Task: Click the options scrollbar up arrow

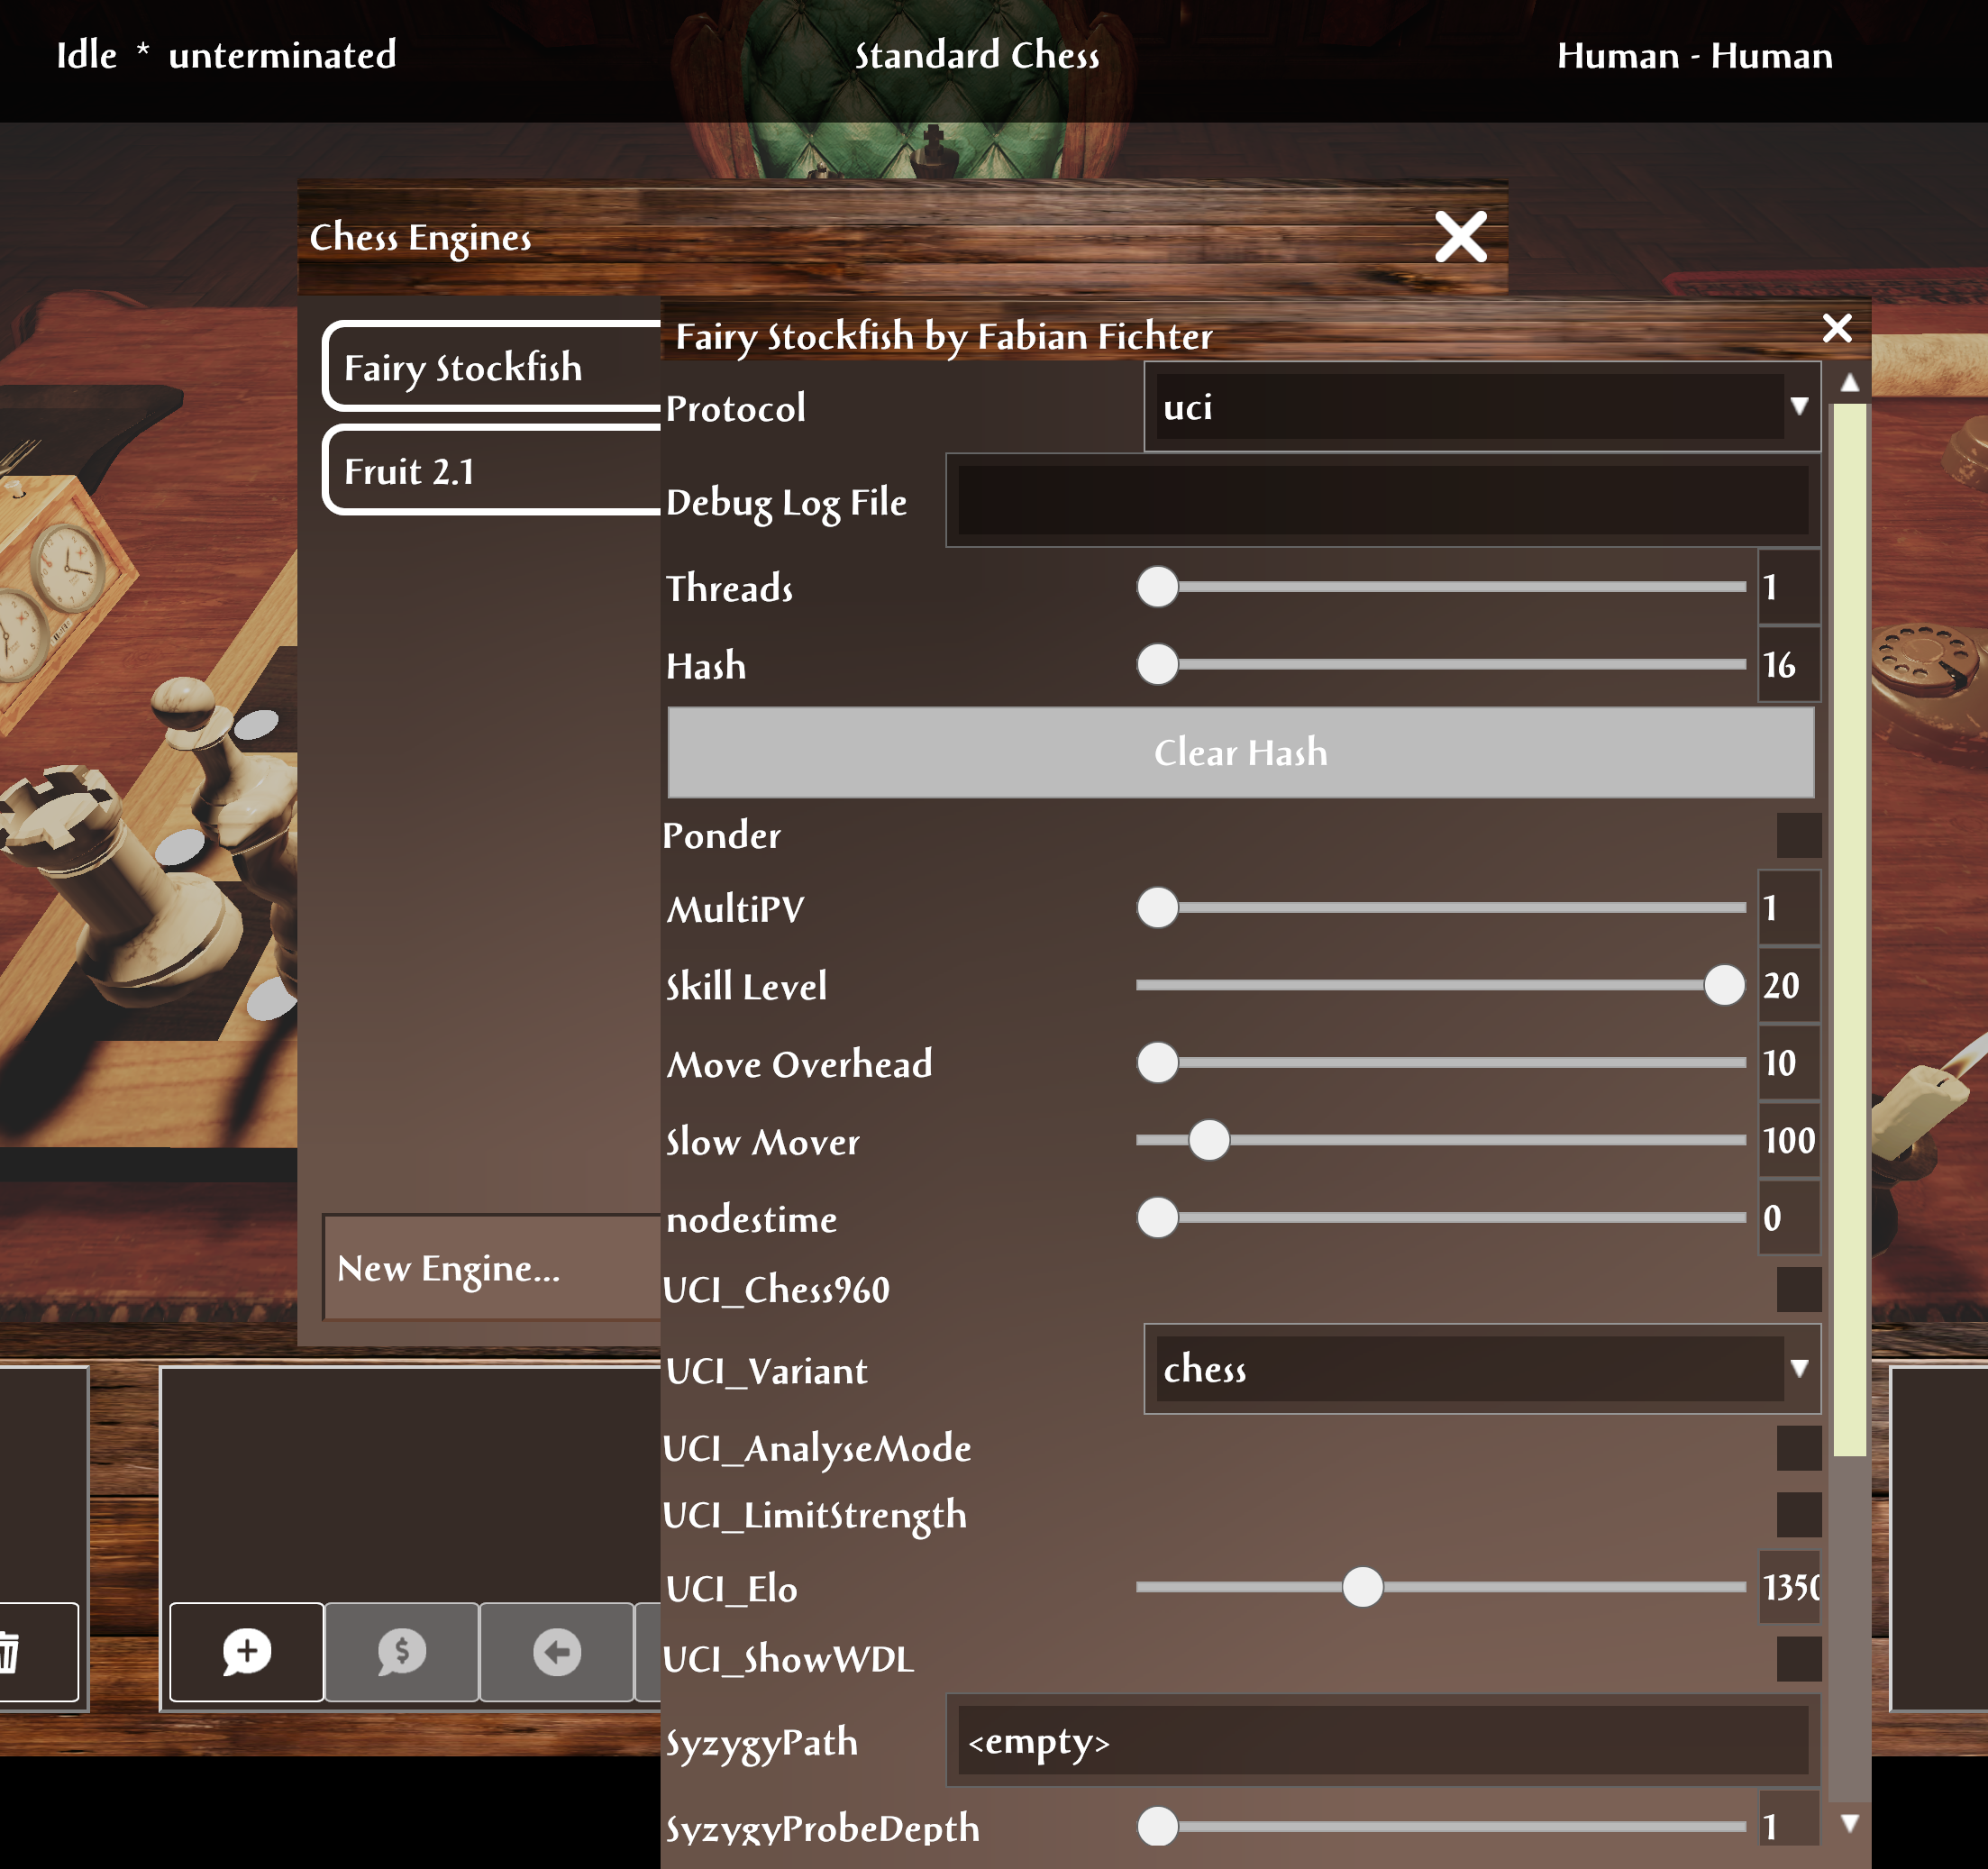Action: [x=1850, y=383]
